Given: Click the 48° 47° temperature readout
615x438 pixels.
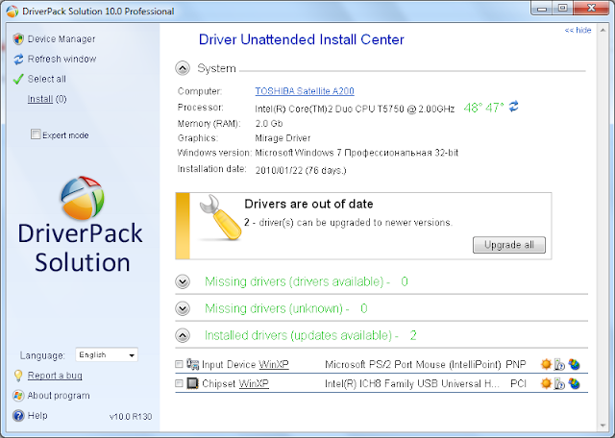Looking at the screenshot, I should click(483, 107).
